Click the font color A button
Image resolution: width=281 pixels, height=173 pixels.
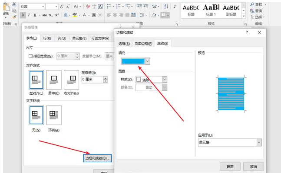point(84,15)
